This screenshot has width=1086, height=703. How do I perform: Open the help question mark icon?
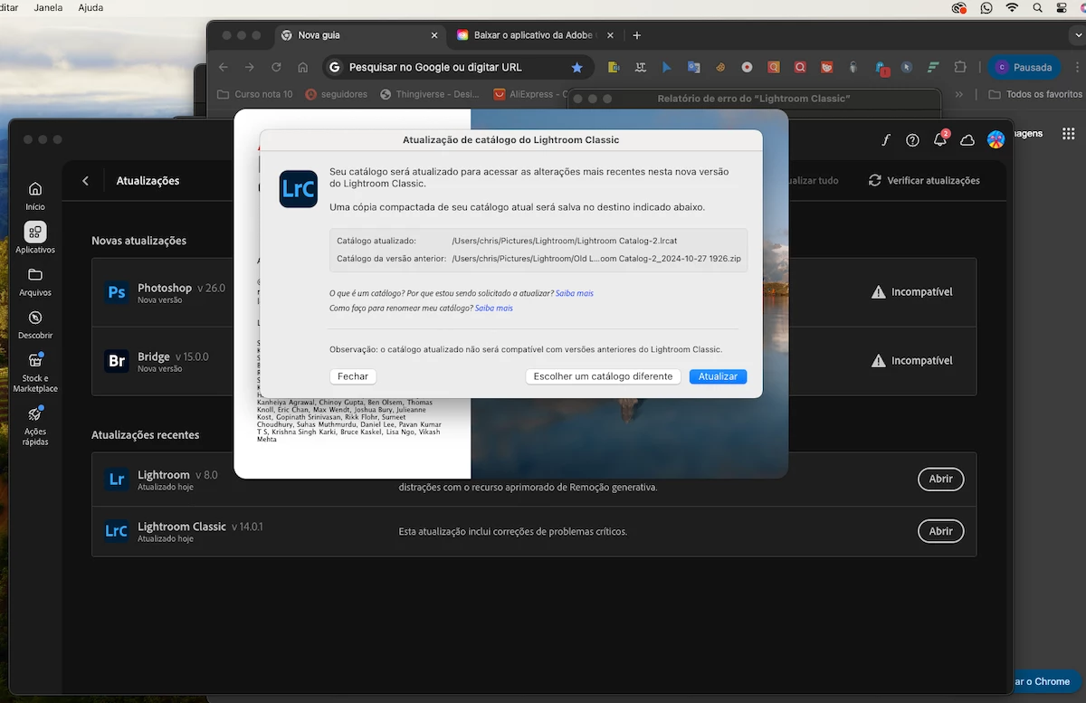pos(912,139)
